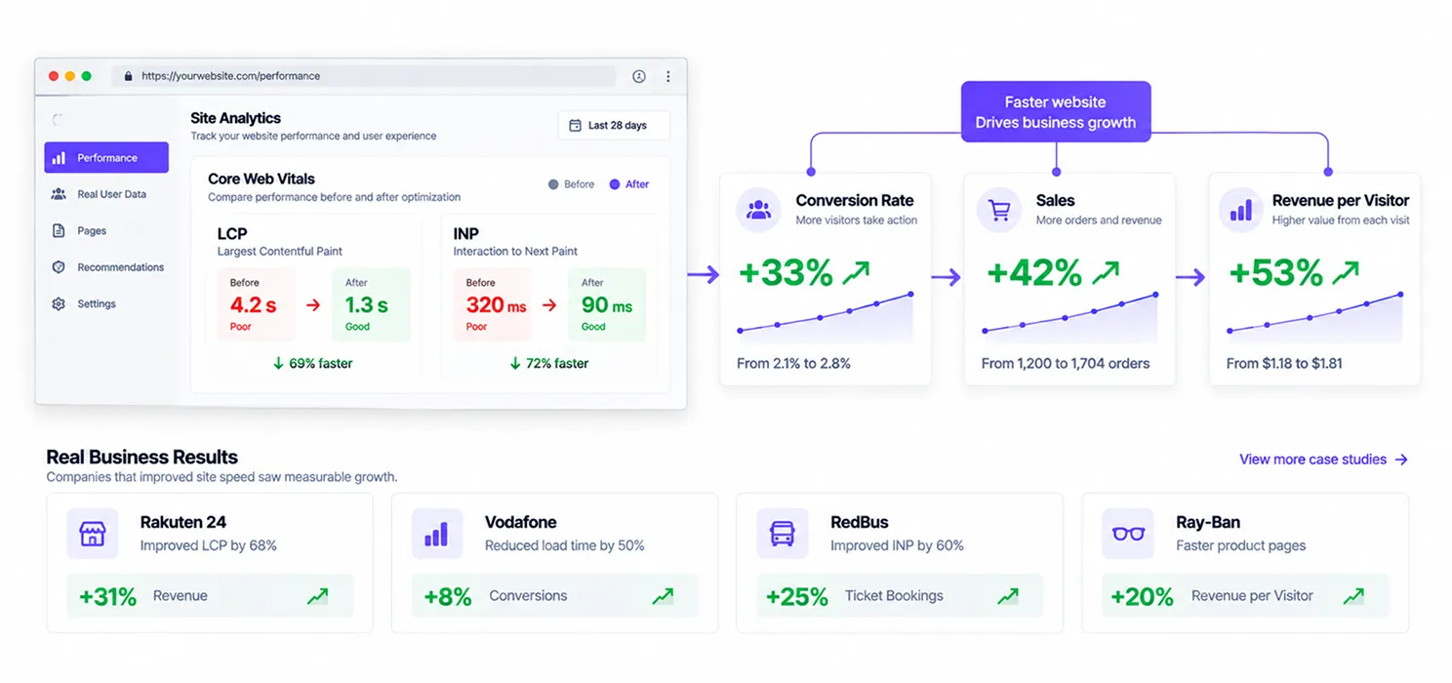Screen dimensions: 1452x683
Task: Click Improved INP by 60% text
Action: [897, 546]
